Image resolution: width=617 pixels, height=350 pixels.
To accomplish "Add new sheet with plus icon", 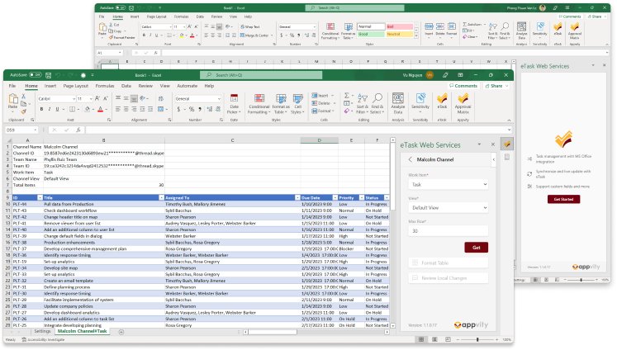I will (121, 332).
